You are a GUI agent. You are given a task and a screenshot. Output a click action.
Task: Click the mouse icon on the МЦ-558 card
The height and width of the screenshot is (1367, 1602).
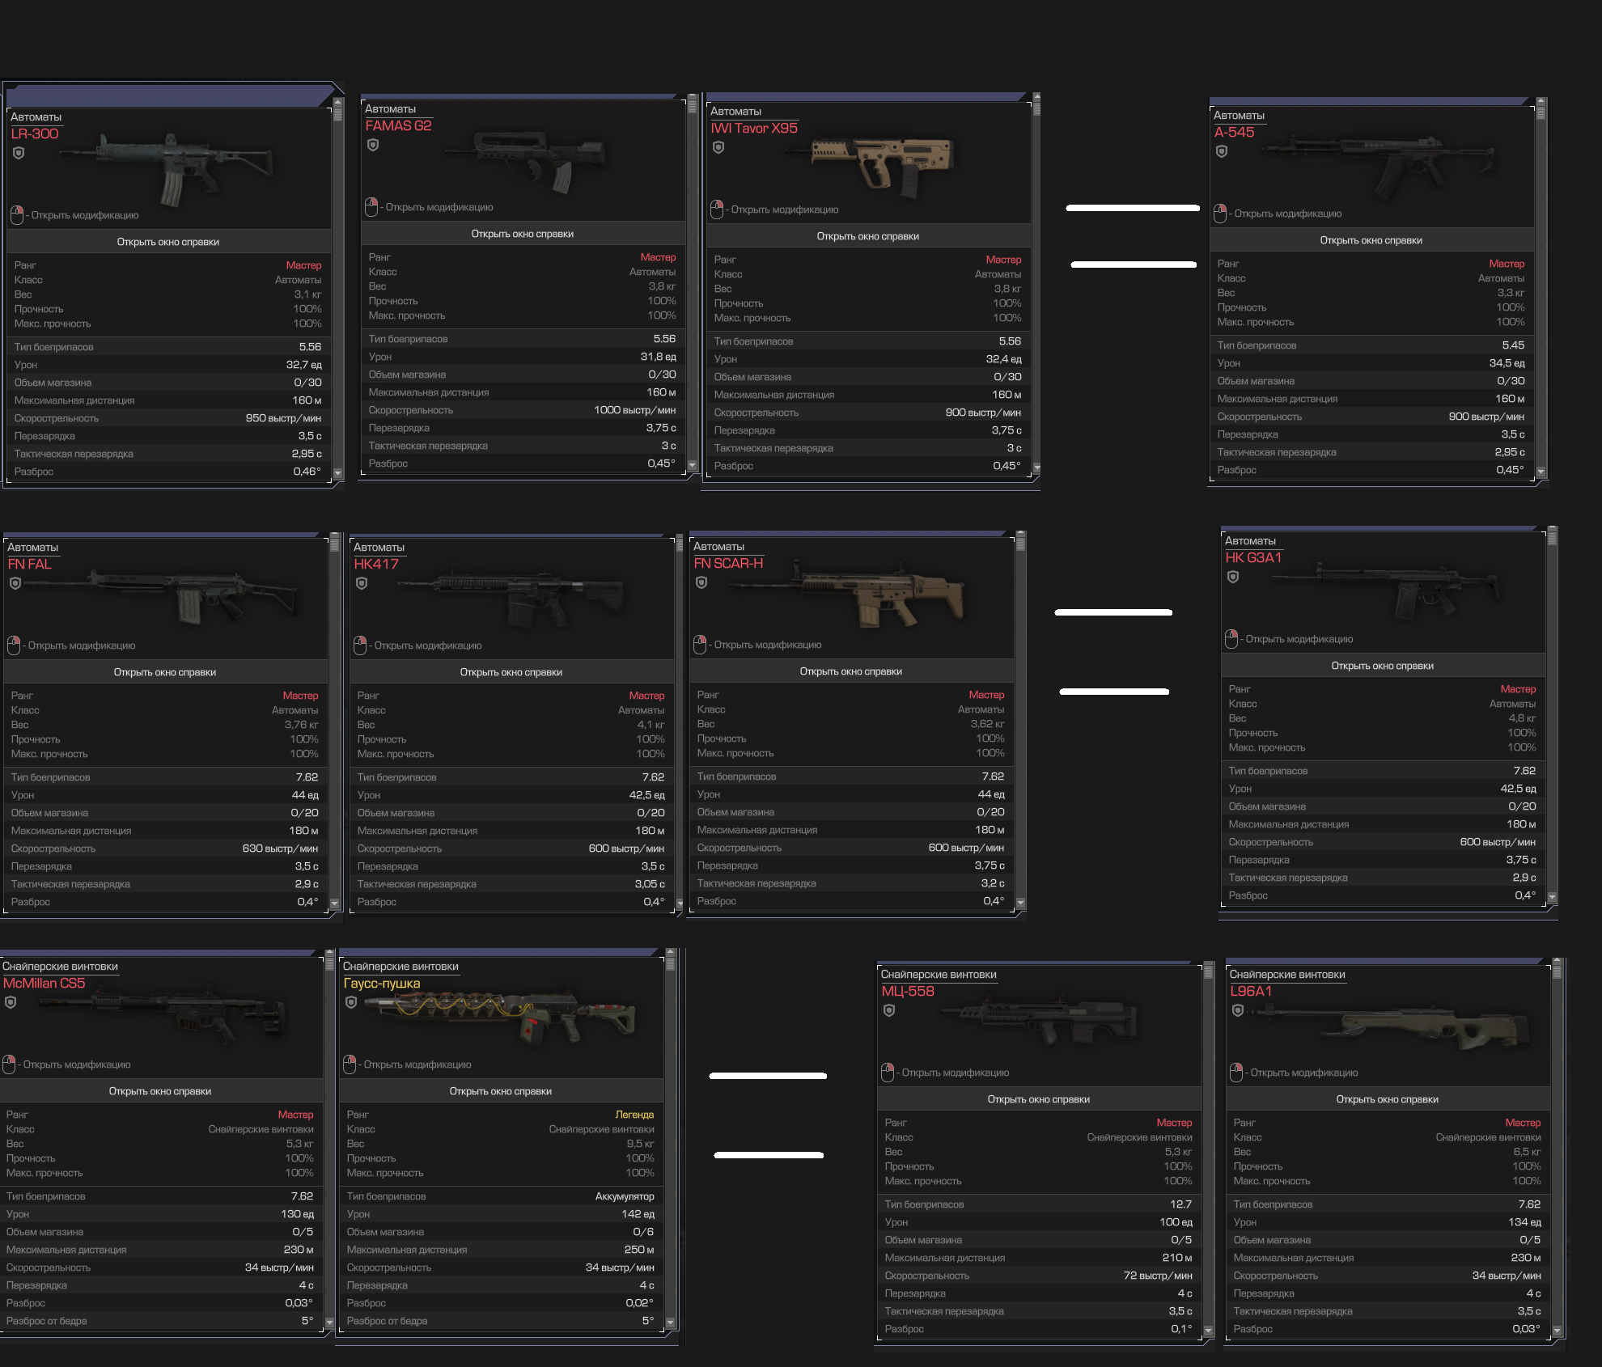click(x=888, y=1073)
